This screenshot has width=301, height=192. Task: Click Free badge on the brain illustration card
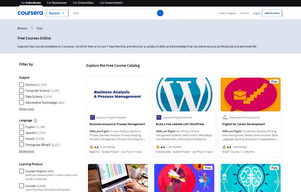point(274,168)
